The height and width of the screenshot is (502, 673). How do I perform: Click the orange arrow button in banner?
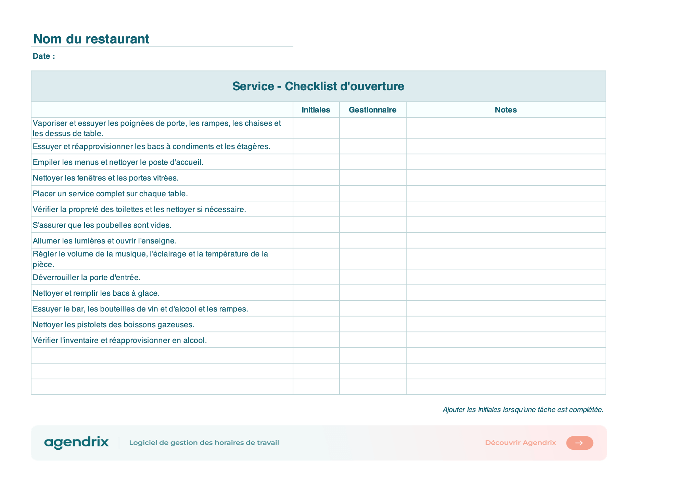click(x=579, y=443)
